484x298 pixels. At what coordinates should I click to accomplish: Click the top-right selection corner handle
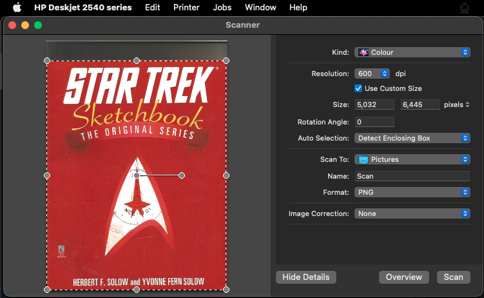coord(226,61)
